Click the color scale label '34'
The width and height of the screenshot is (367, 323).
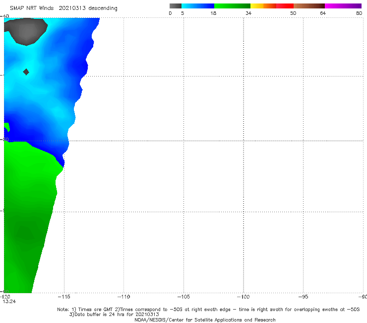coord(248,13)
